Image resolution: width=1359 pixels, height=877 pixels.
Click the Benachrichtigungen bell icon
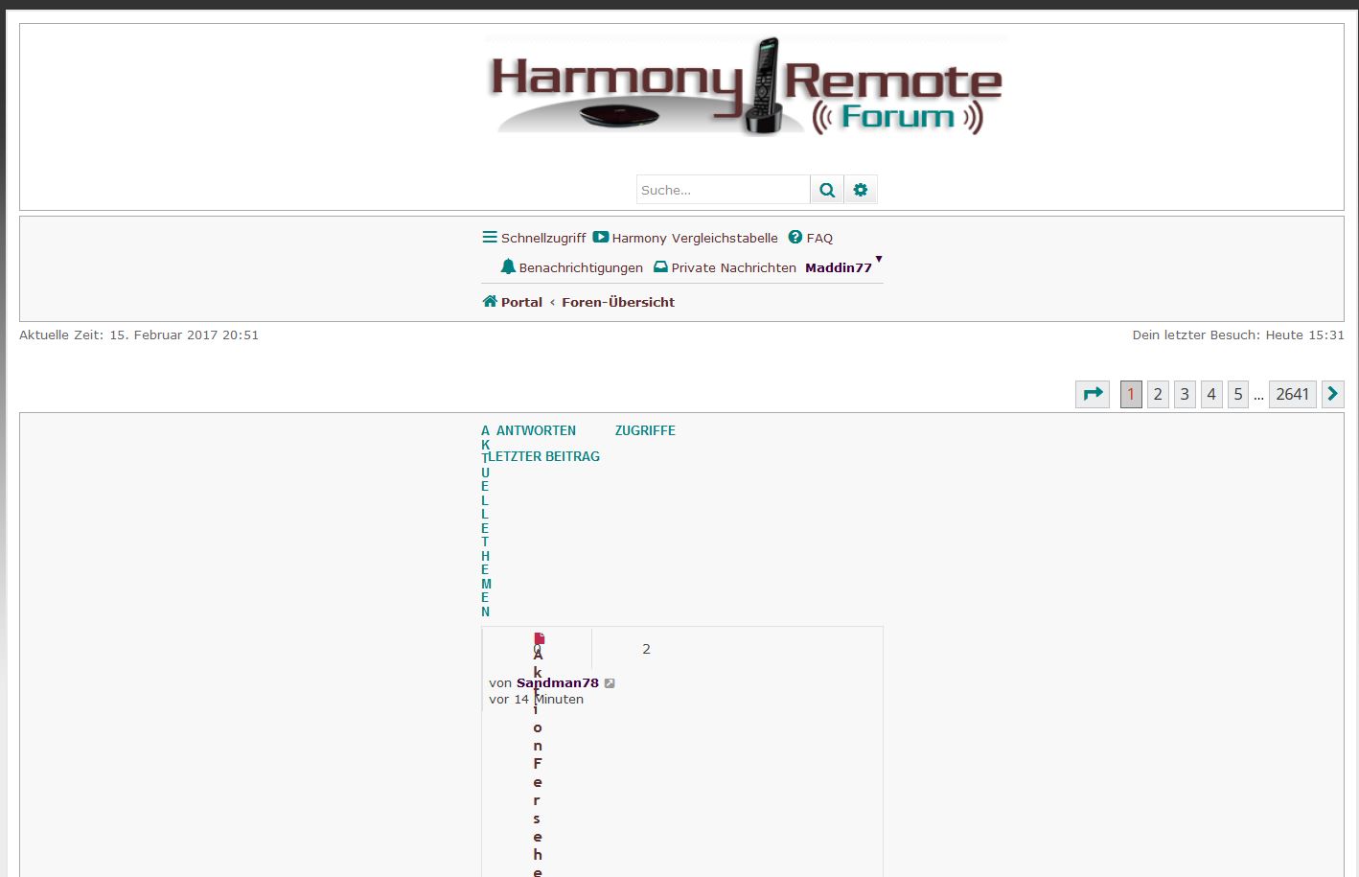[x=508, y=266]
